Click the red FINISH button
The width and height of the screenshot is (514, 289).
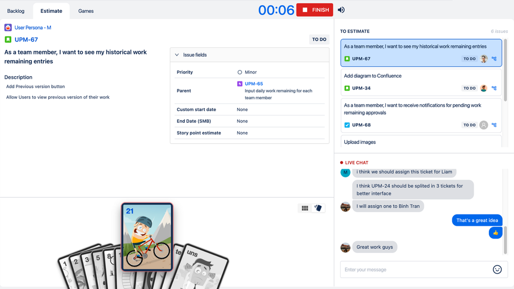(x=315, y=10)
